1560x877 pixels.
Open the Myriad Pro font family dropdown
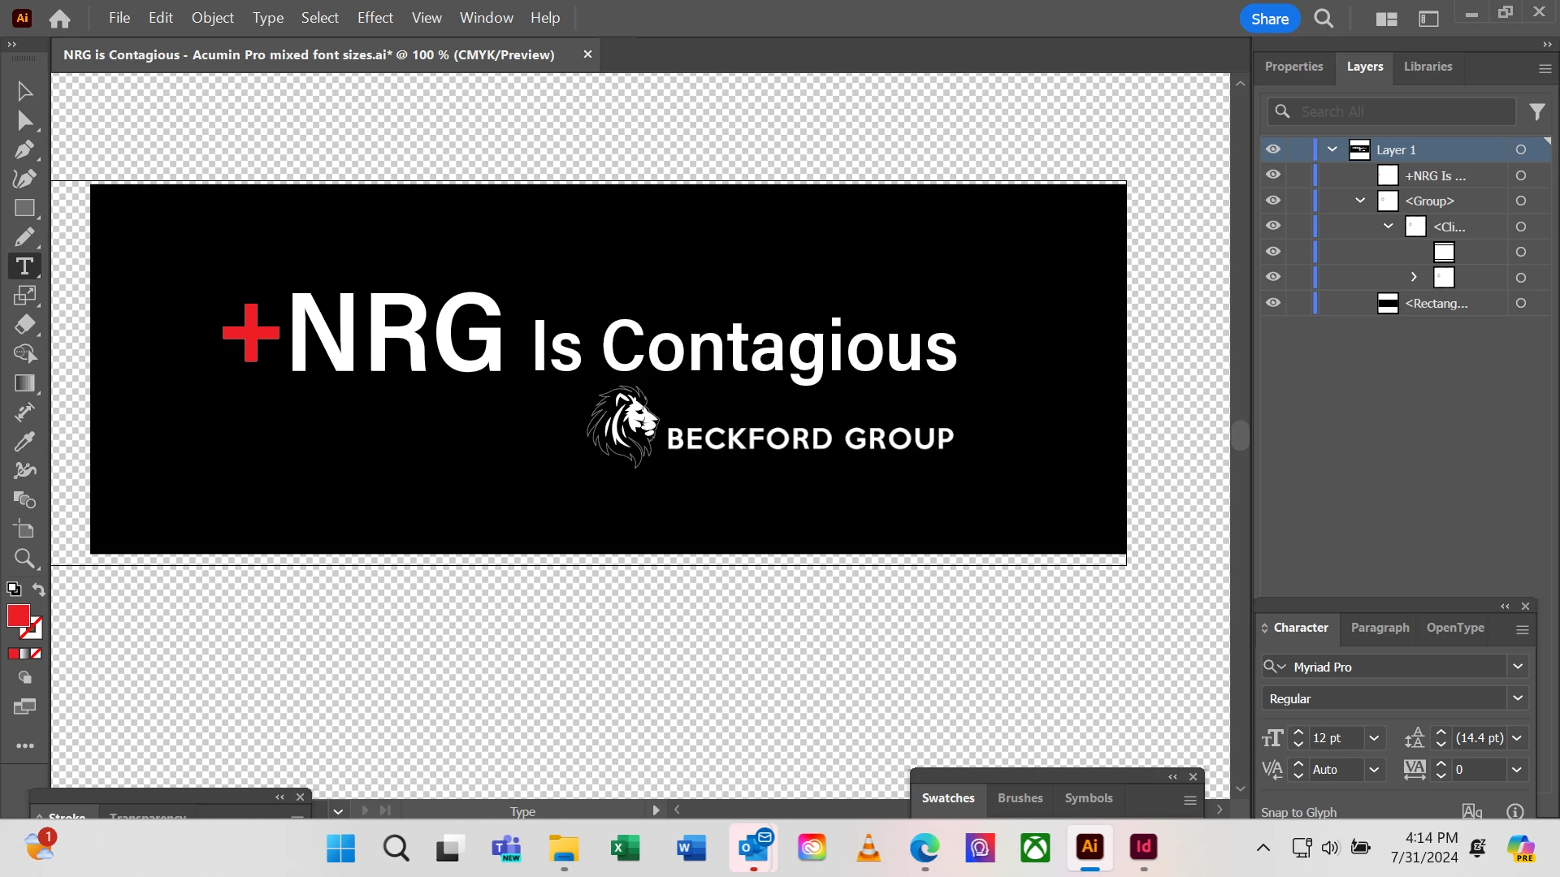(x=1517, y=667)
